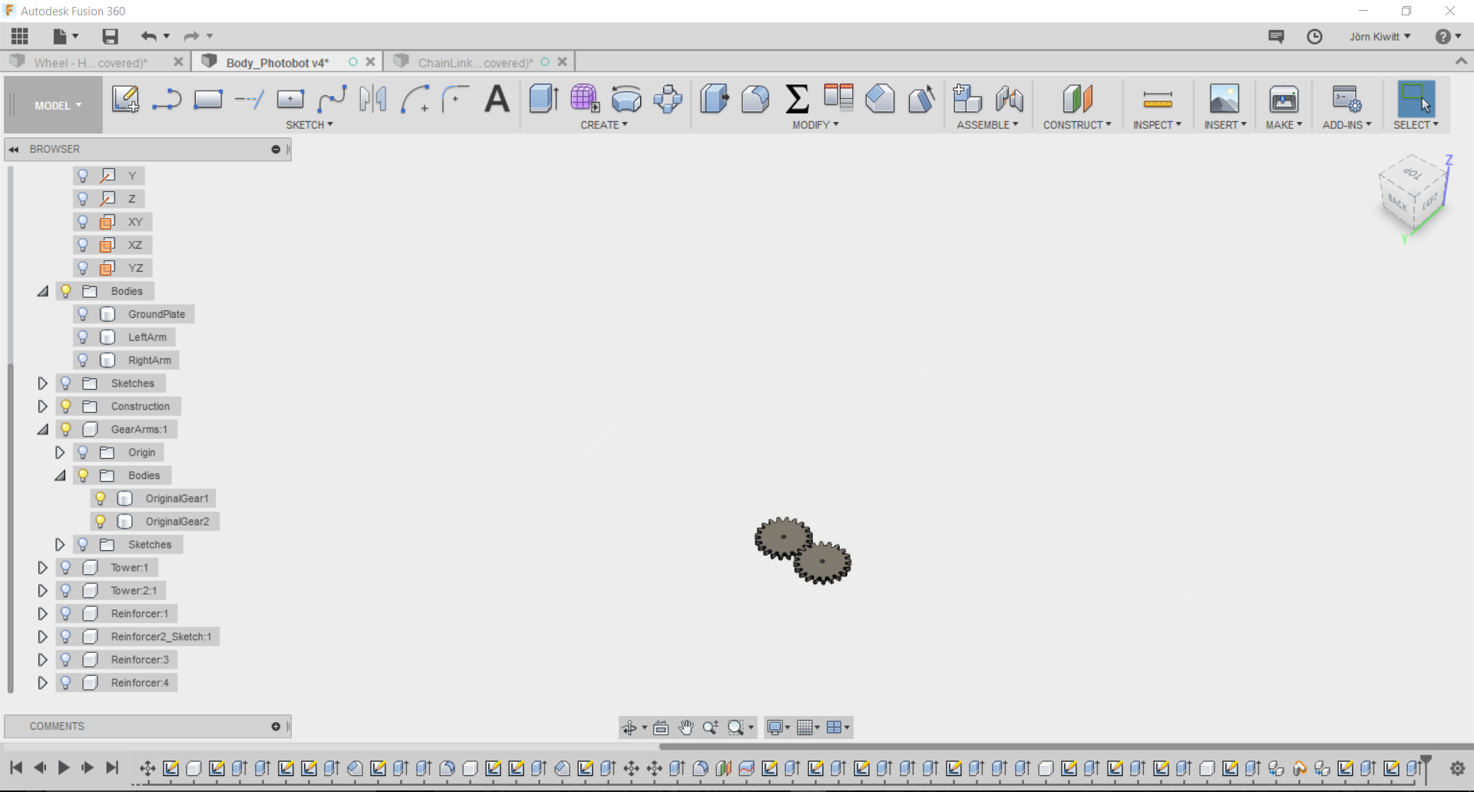Image resolution: width=1474 pixels, height=792 pixels.
Task: Expand the Tower:2:1 component
Action: (x=43, y=590)
